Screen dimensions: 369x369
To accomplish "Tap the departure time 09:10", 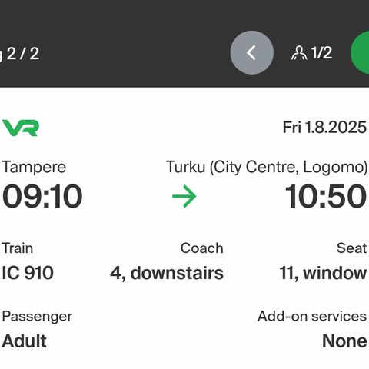I will [x=42, y=197].
